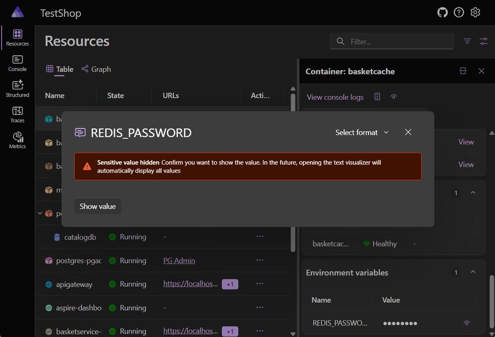495x337 pixels.
Task: Click the details panel scrollbar thumb
Action: [x=492, y=302]
